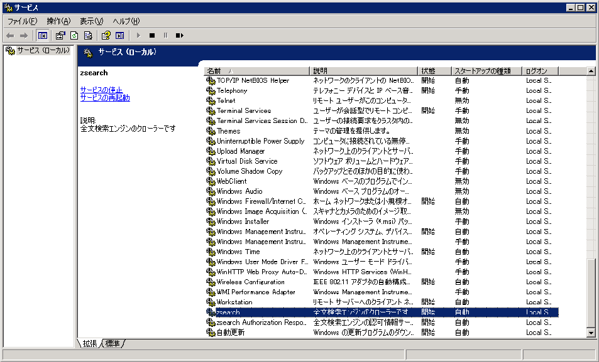Sort by スタートアップの種類 column header
599x362 pixels.
pyautogui.click(x=486, y=71)
